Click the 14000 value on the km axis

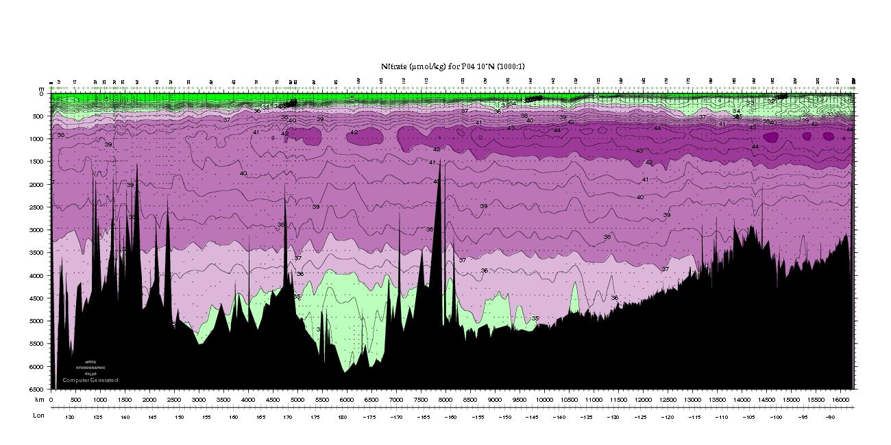(742, 399)
